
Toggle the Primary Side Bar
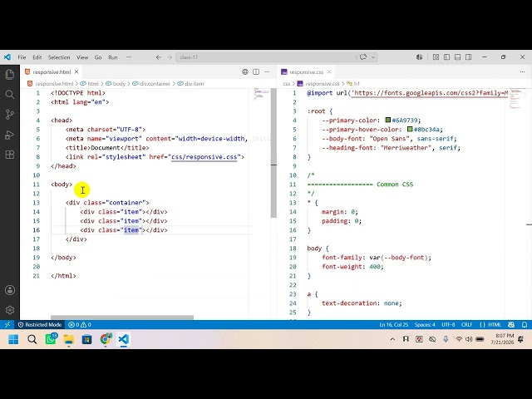coord(447,57)
